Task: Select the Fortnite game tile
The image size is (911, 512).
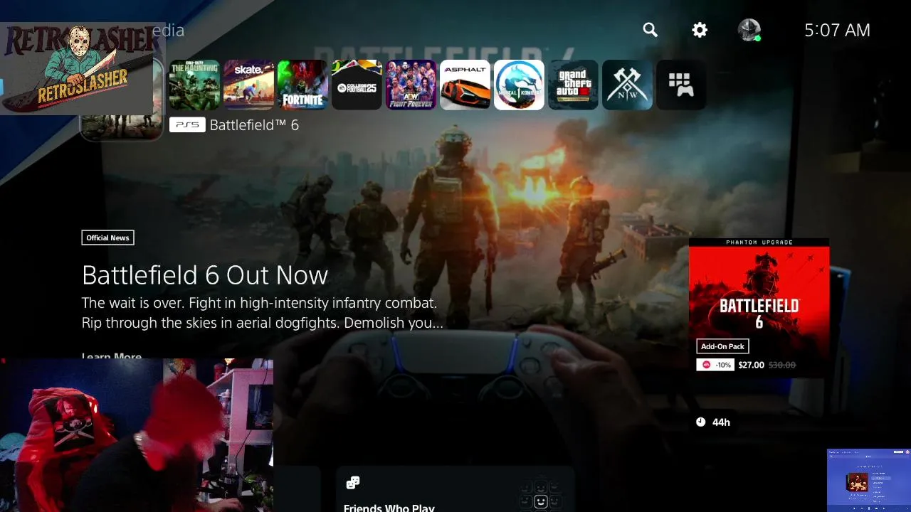Action: pyautogui.click(x=302, y=85)
